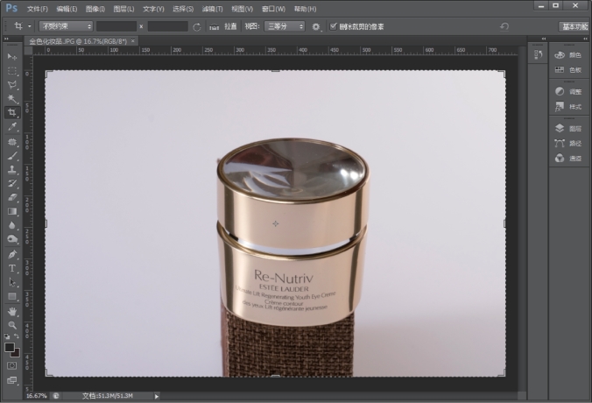Open the 窗口(W) menu
592x403 pixels.
point(273,9)
